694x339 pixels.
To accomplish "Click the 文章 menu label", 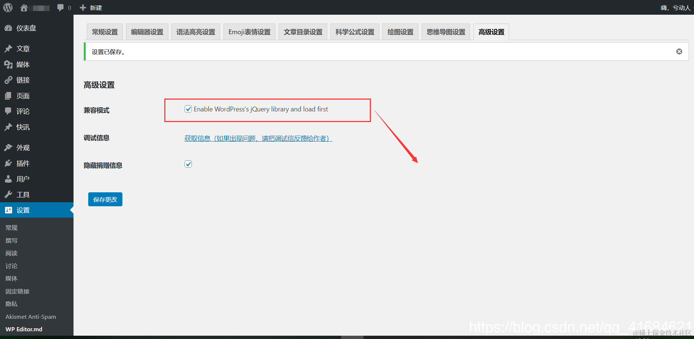I will 23,49.
